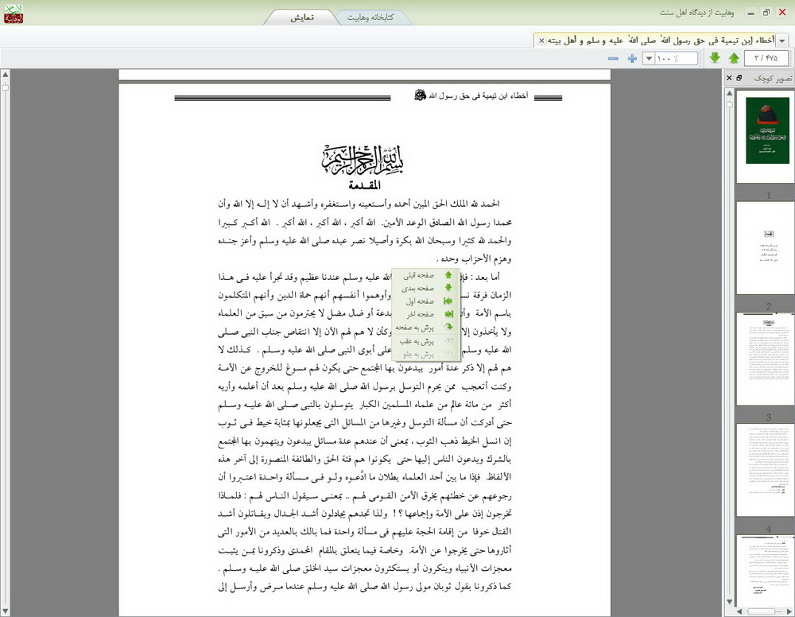
Task: Click the thumbnail panel scroll-up arrow
Action: (729, 93)
